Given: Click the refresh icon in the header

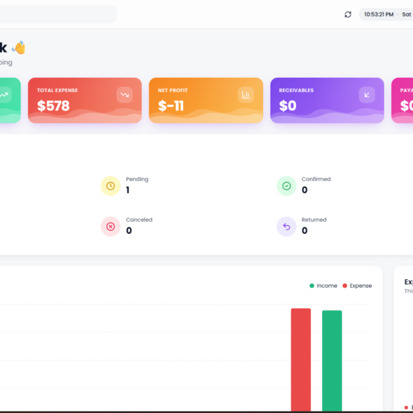Looking at the screenshot, I should [x=348, y=14].
